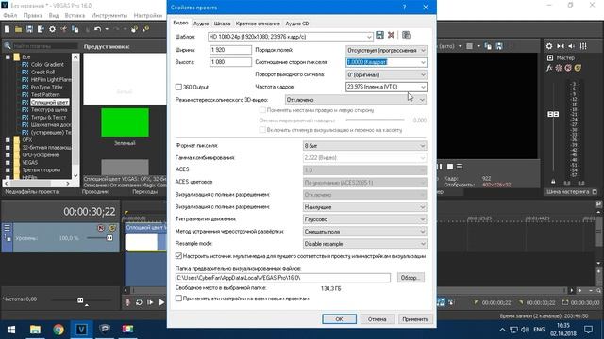Viewport: 604px width, 339px height.
Task: Click the video track mute icon
Action: pyautogui.click(x=101, y=228)
